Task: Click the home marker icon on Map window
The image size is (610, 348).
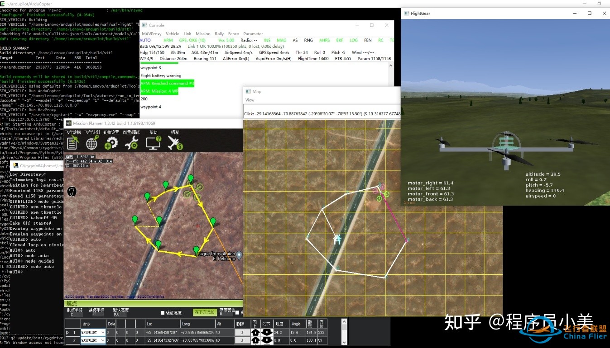Action: pyautogui.click(x=337, y=239)
